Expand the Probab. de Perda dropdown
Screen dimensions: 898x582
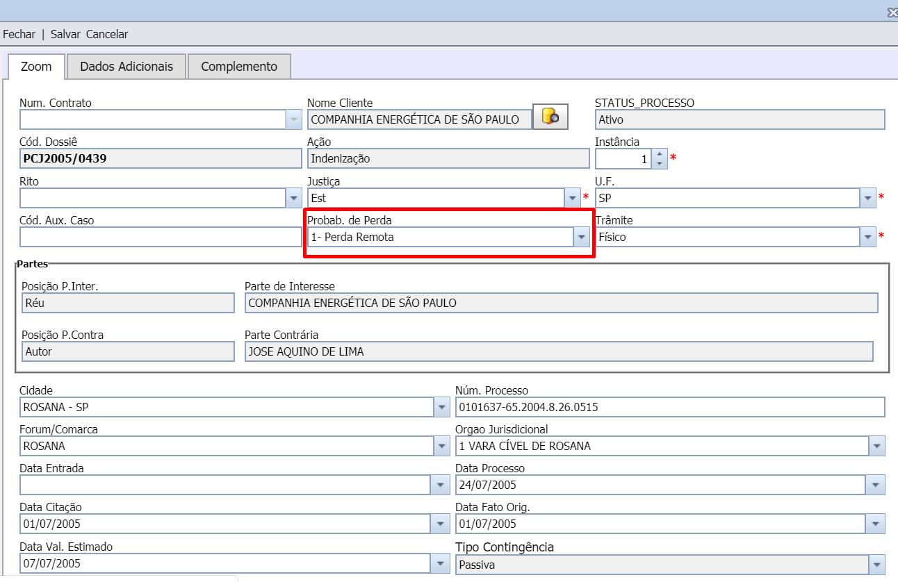(581, 237)
